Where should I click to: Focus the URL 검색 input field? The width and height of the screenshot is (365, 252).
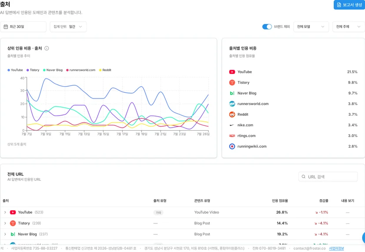click(x=328, y=177)
